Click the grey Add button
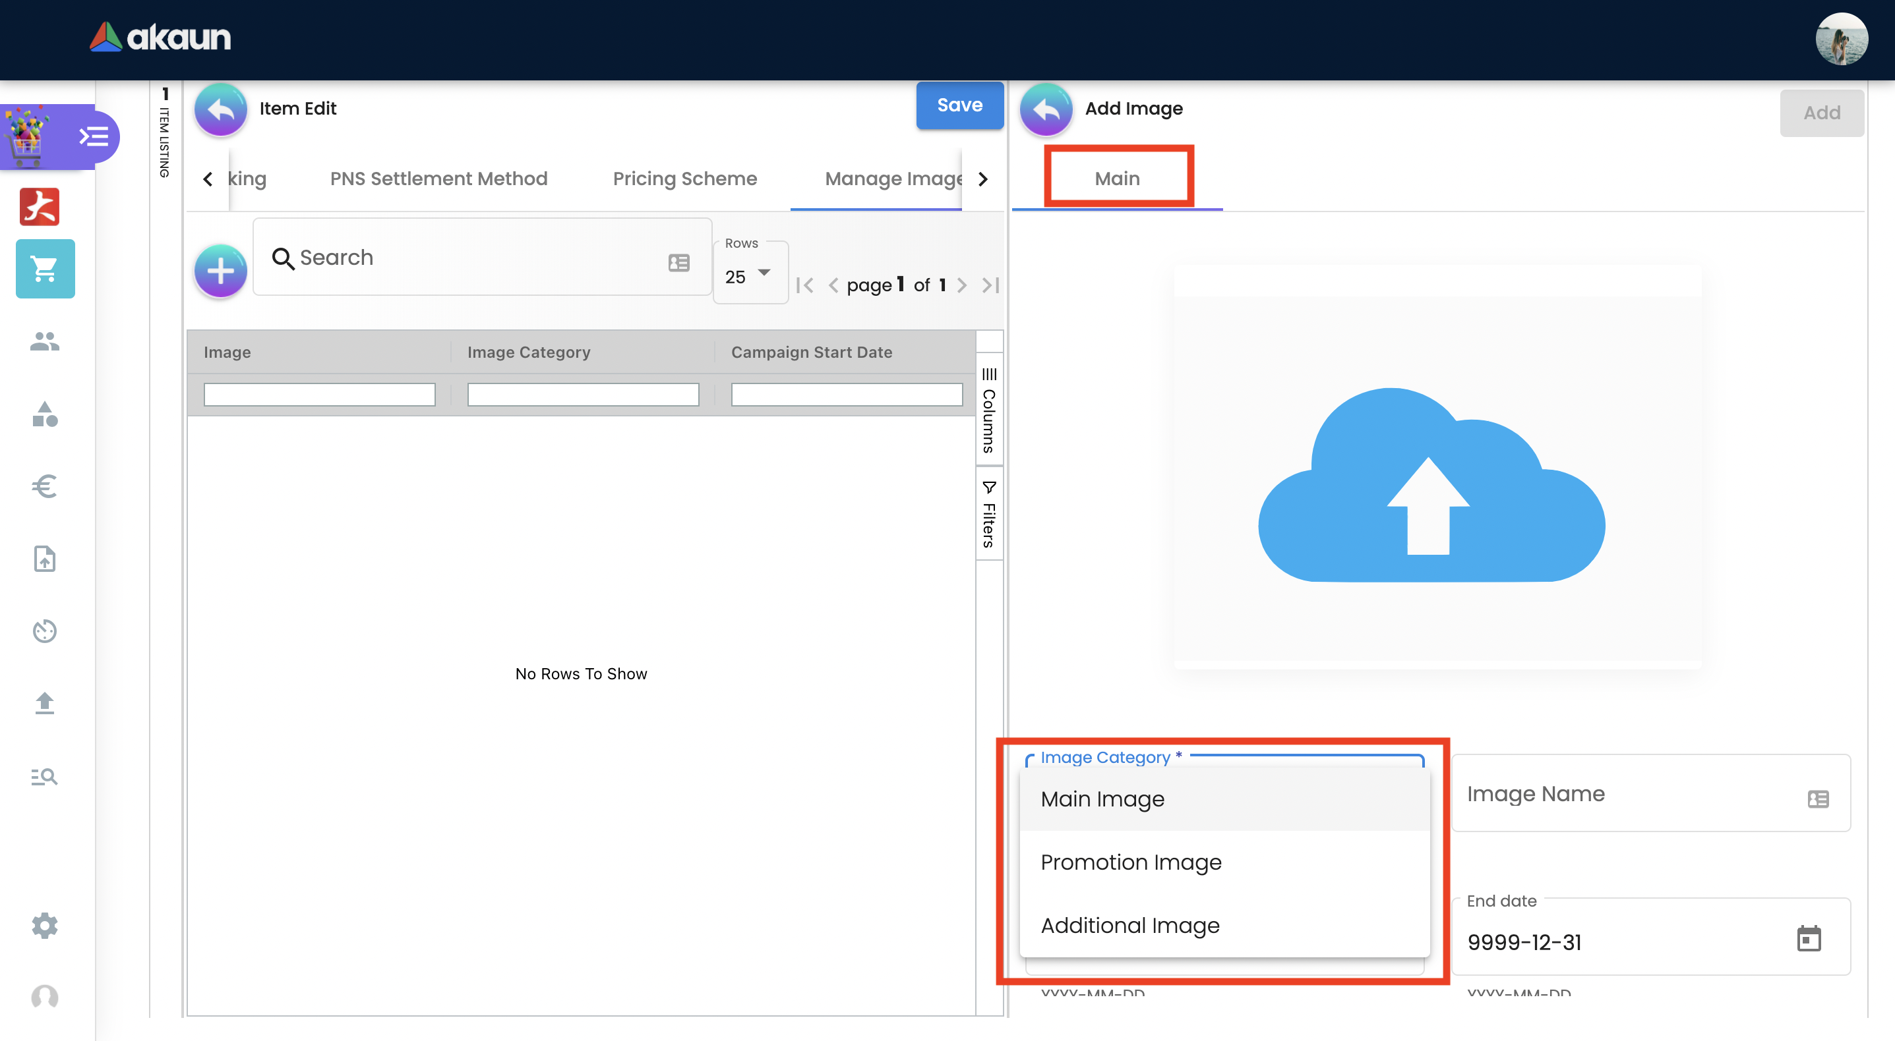This screenshot has height=1041, width=1895. [x=1820, y=113]
